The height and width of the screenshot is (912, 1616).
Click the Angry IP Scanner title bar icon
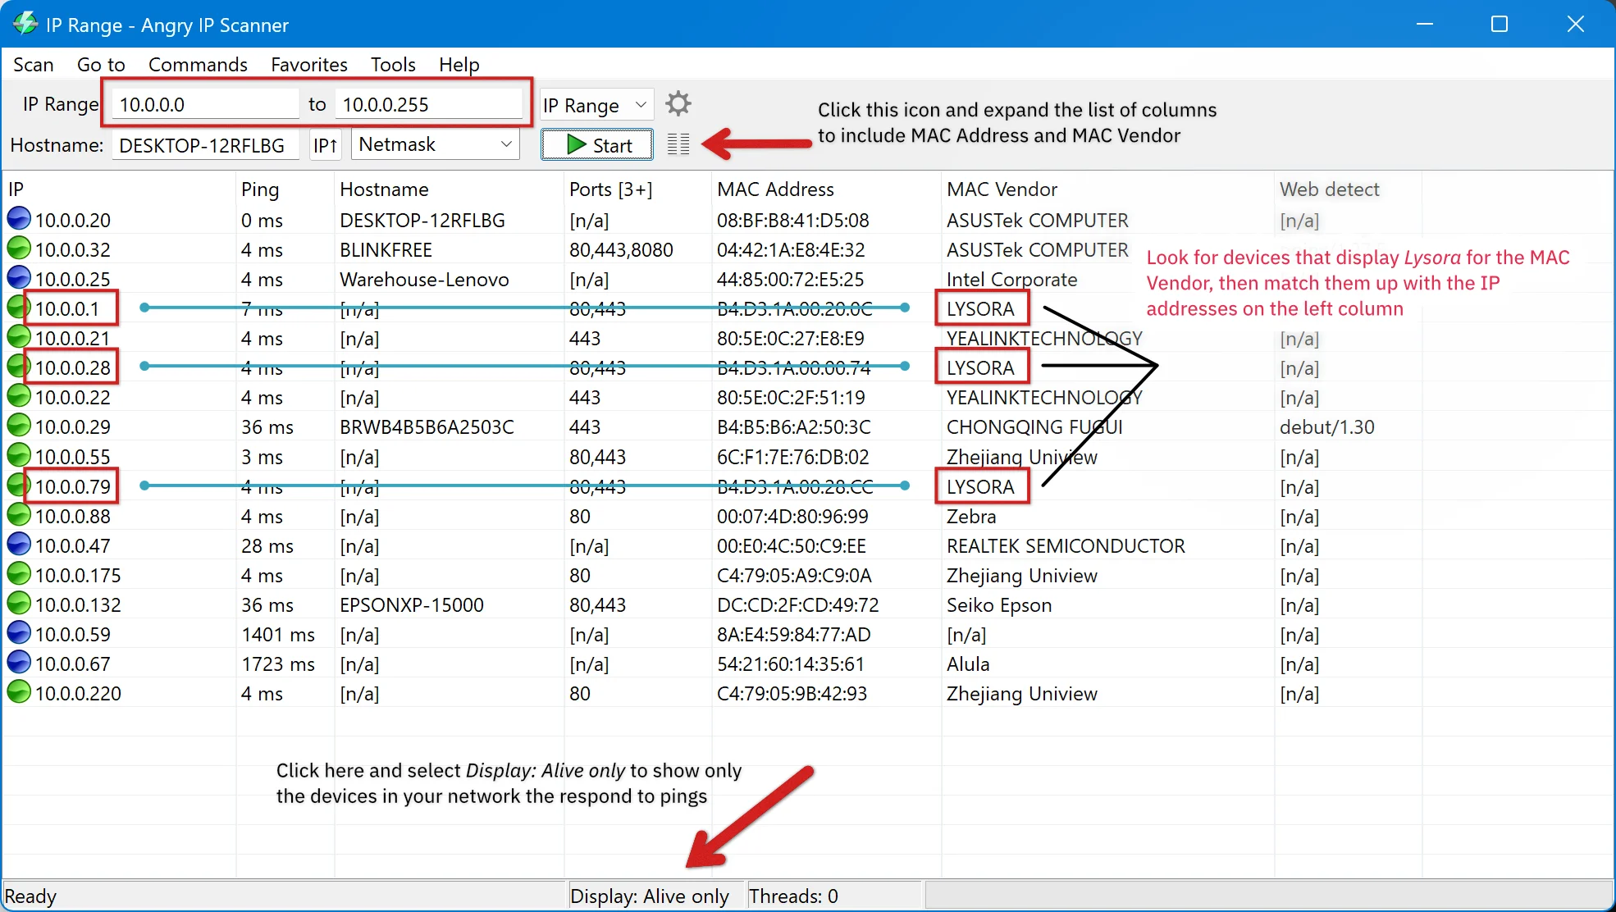(x=25, y=24)
